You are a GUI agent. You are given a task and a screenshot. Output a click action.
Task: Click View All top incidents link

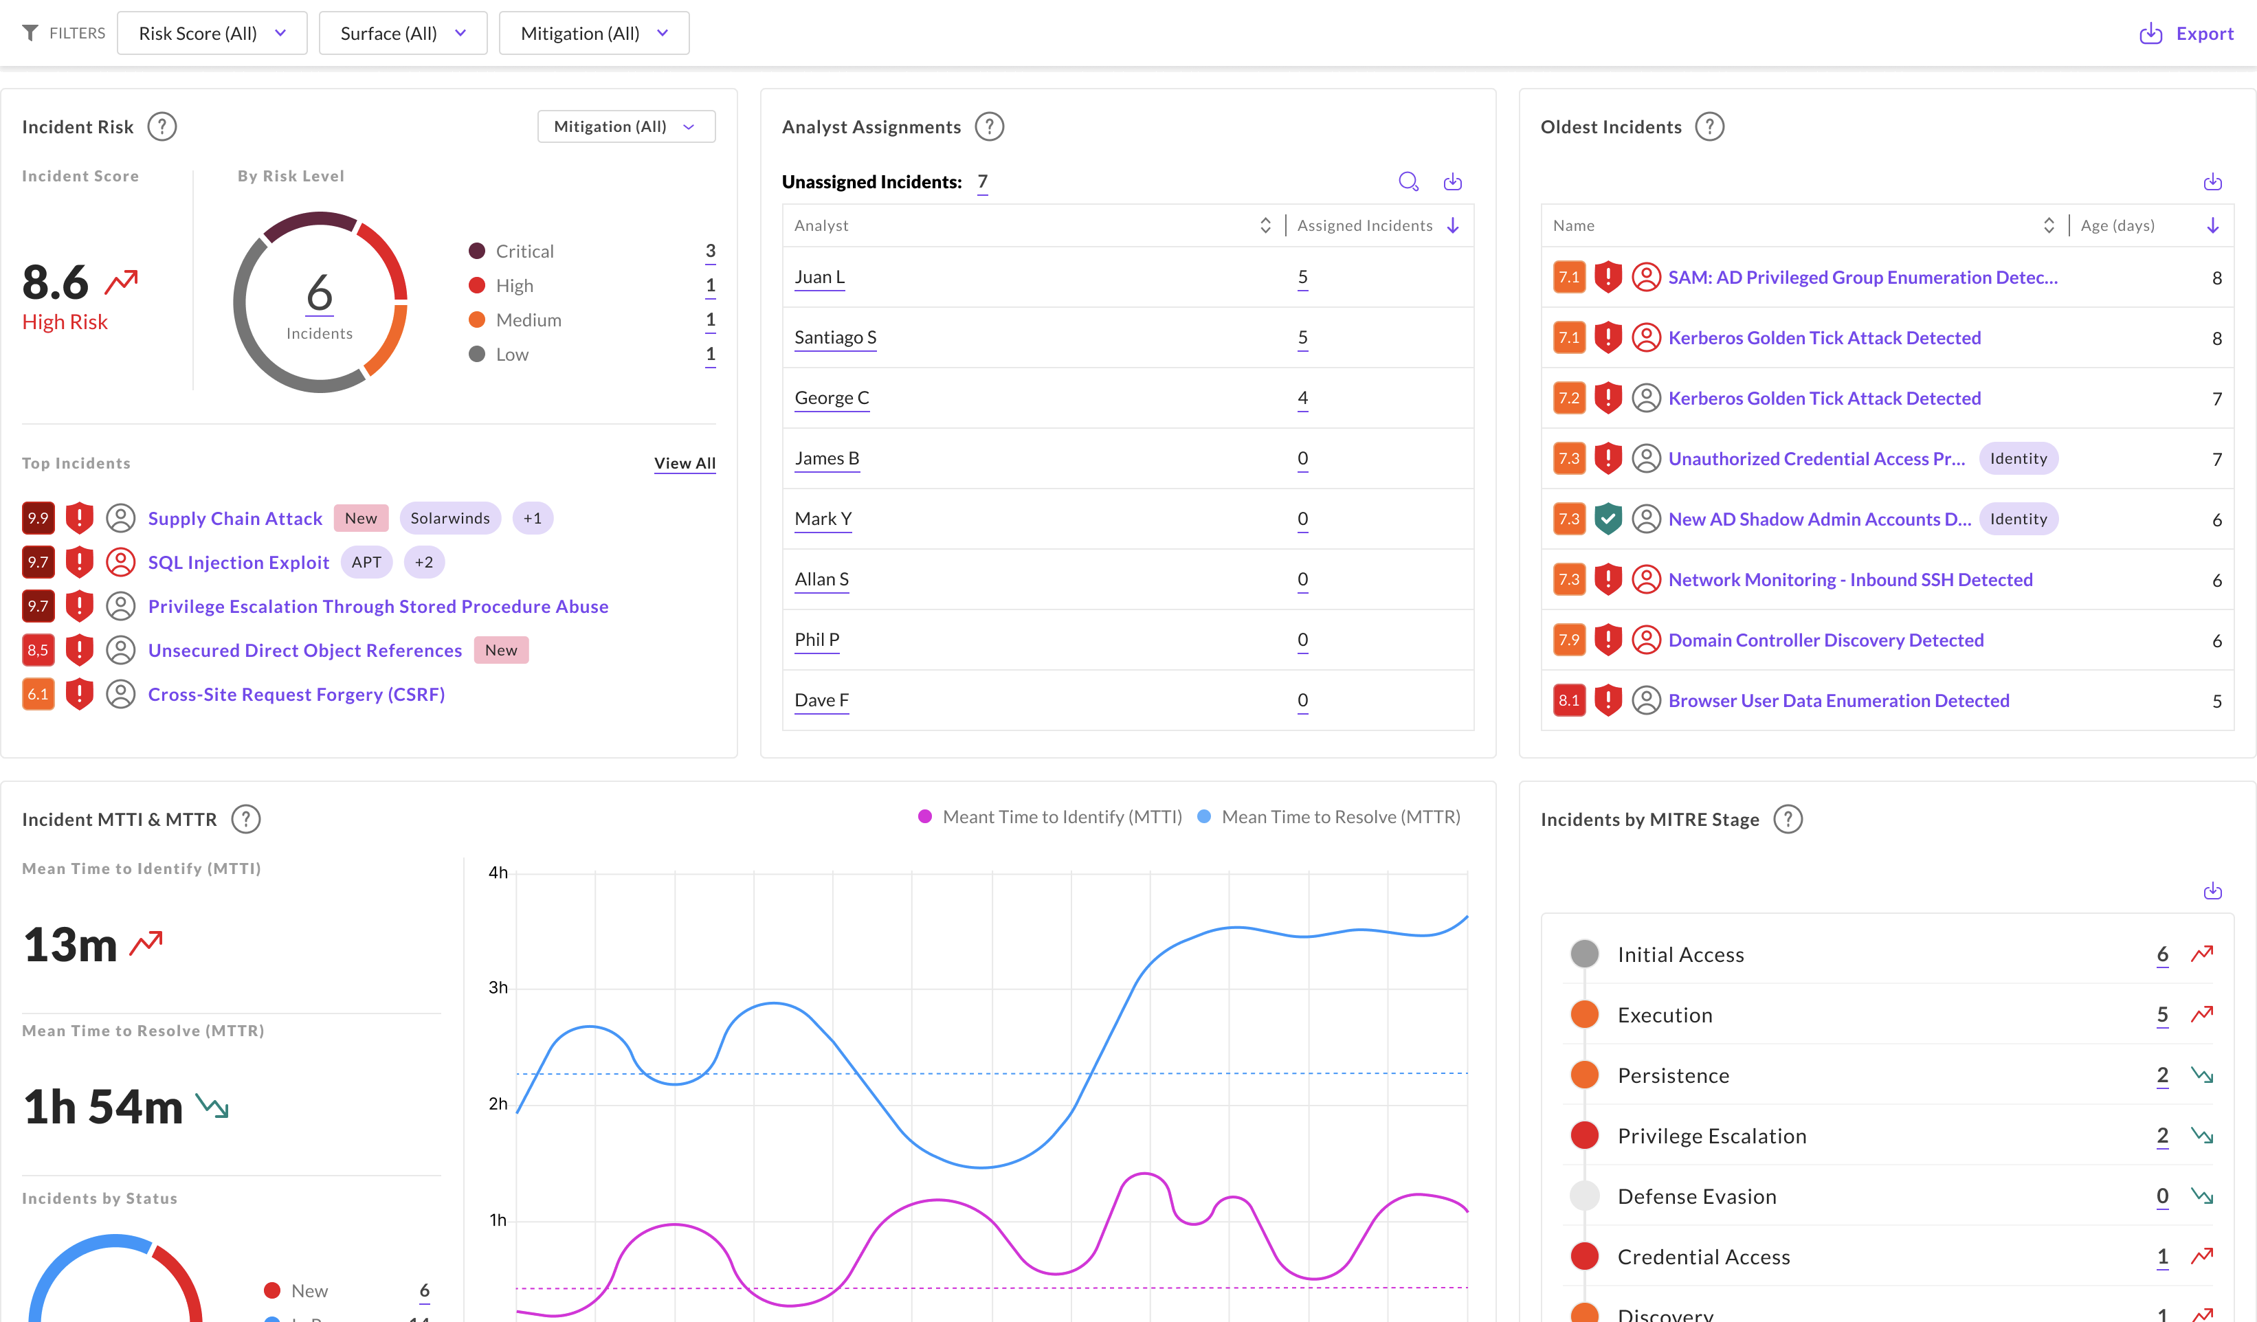(685, 463)
